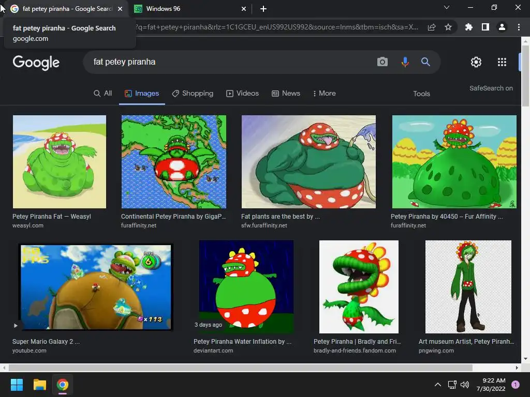
Task: Open the Petey Piranha by 40450 thumbnail
Action: (454, 162)
